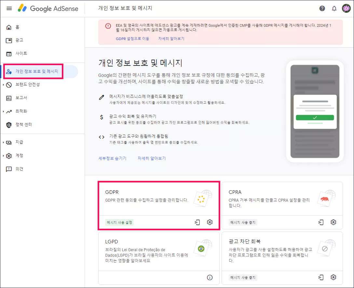The height and width of the screenshot is (288, 354).
Task: Expand the 지급 submenu arrow
Action: tap(3, 142)
